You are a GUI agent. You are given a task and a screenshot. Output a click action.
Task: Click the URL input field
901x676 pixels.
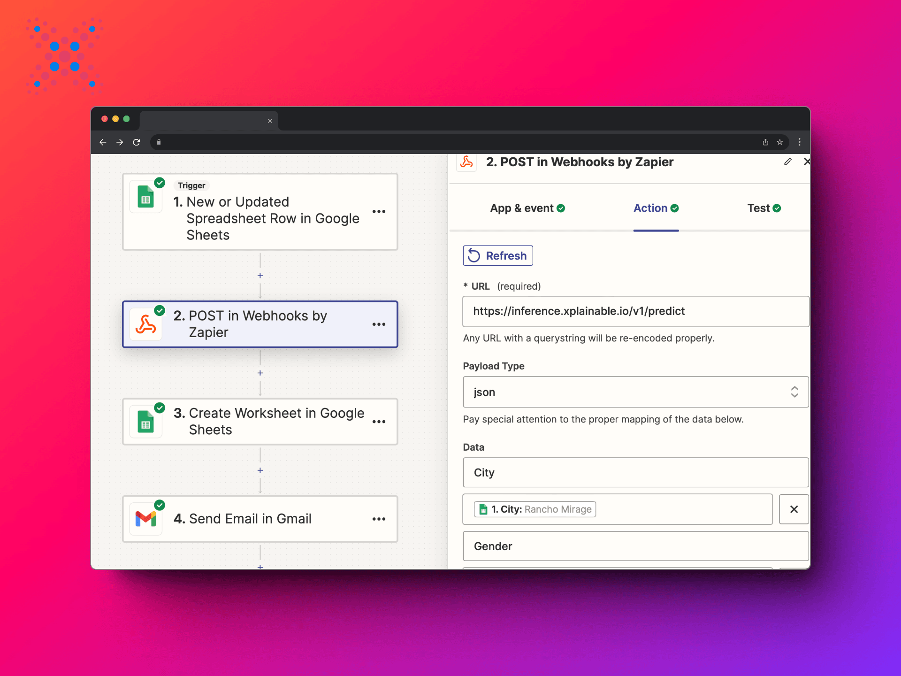tap(636, 311)
